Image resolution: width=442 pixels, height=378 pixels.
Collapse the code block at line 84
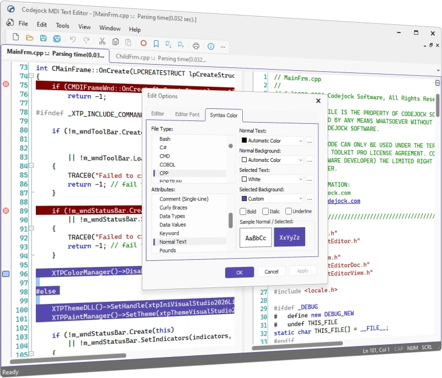click(x=32, y=165)
